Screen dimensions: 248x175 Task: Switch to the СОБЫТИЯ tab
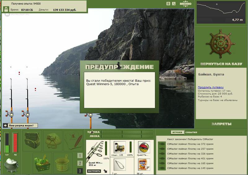[191, 132]
